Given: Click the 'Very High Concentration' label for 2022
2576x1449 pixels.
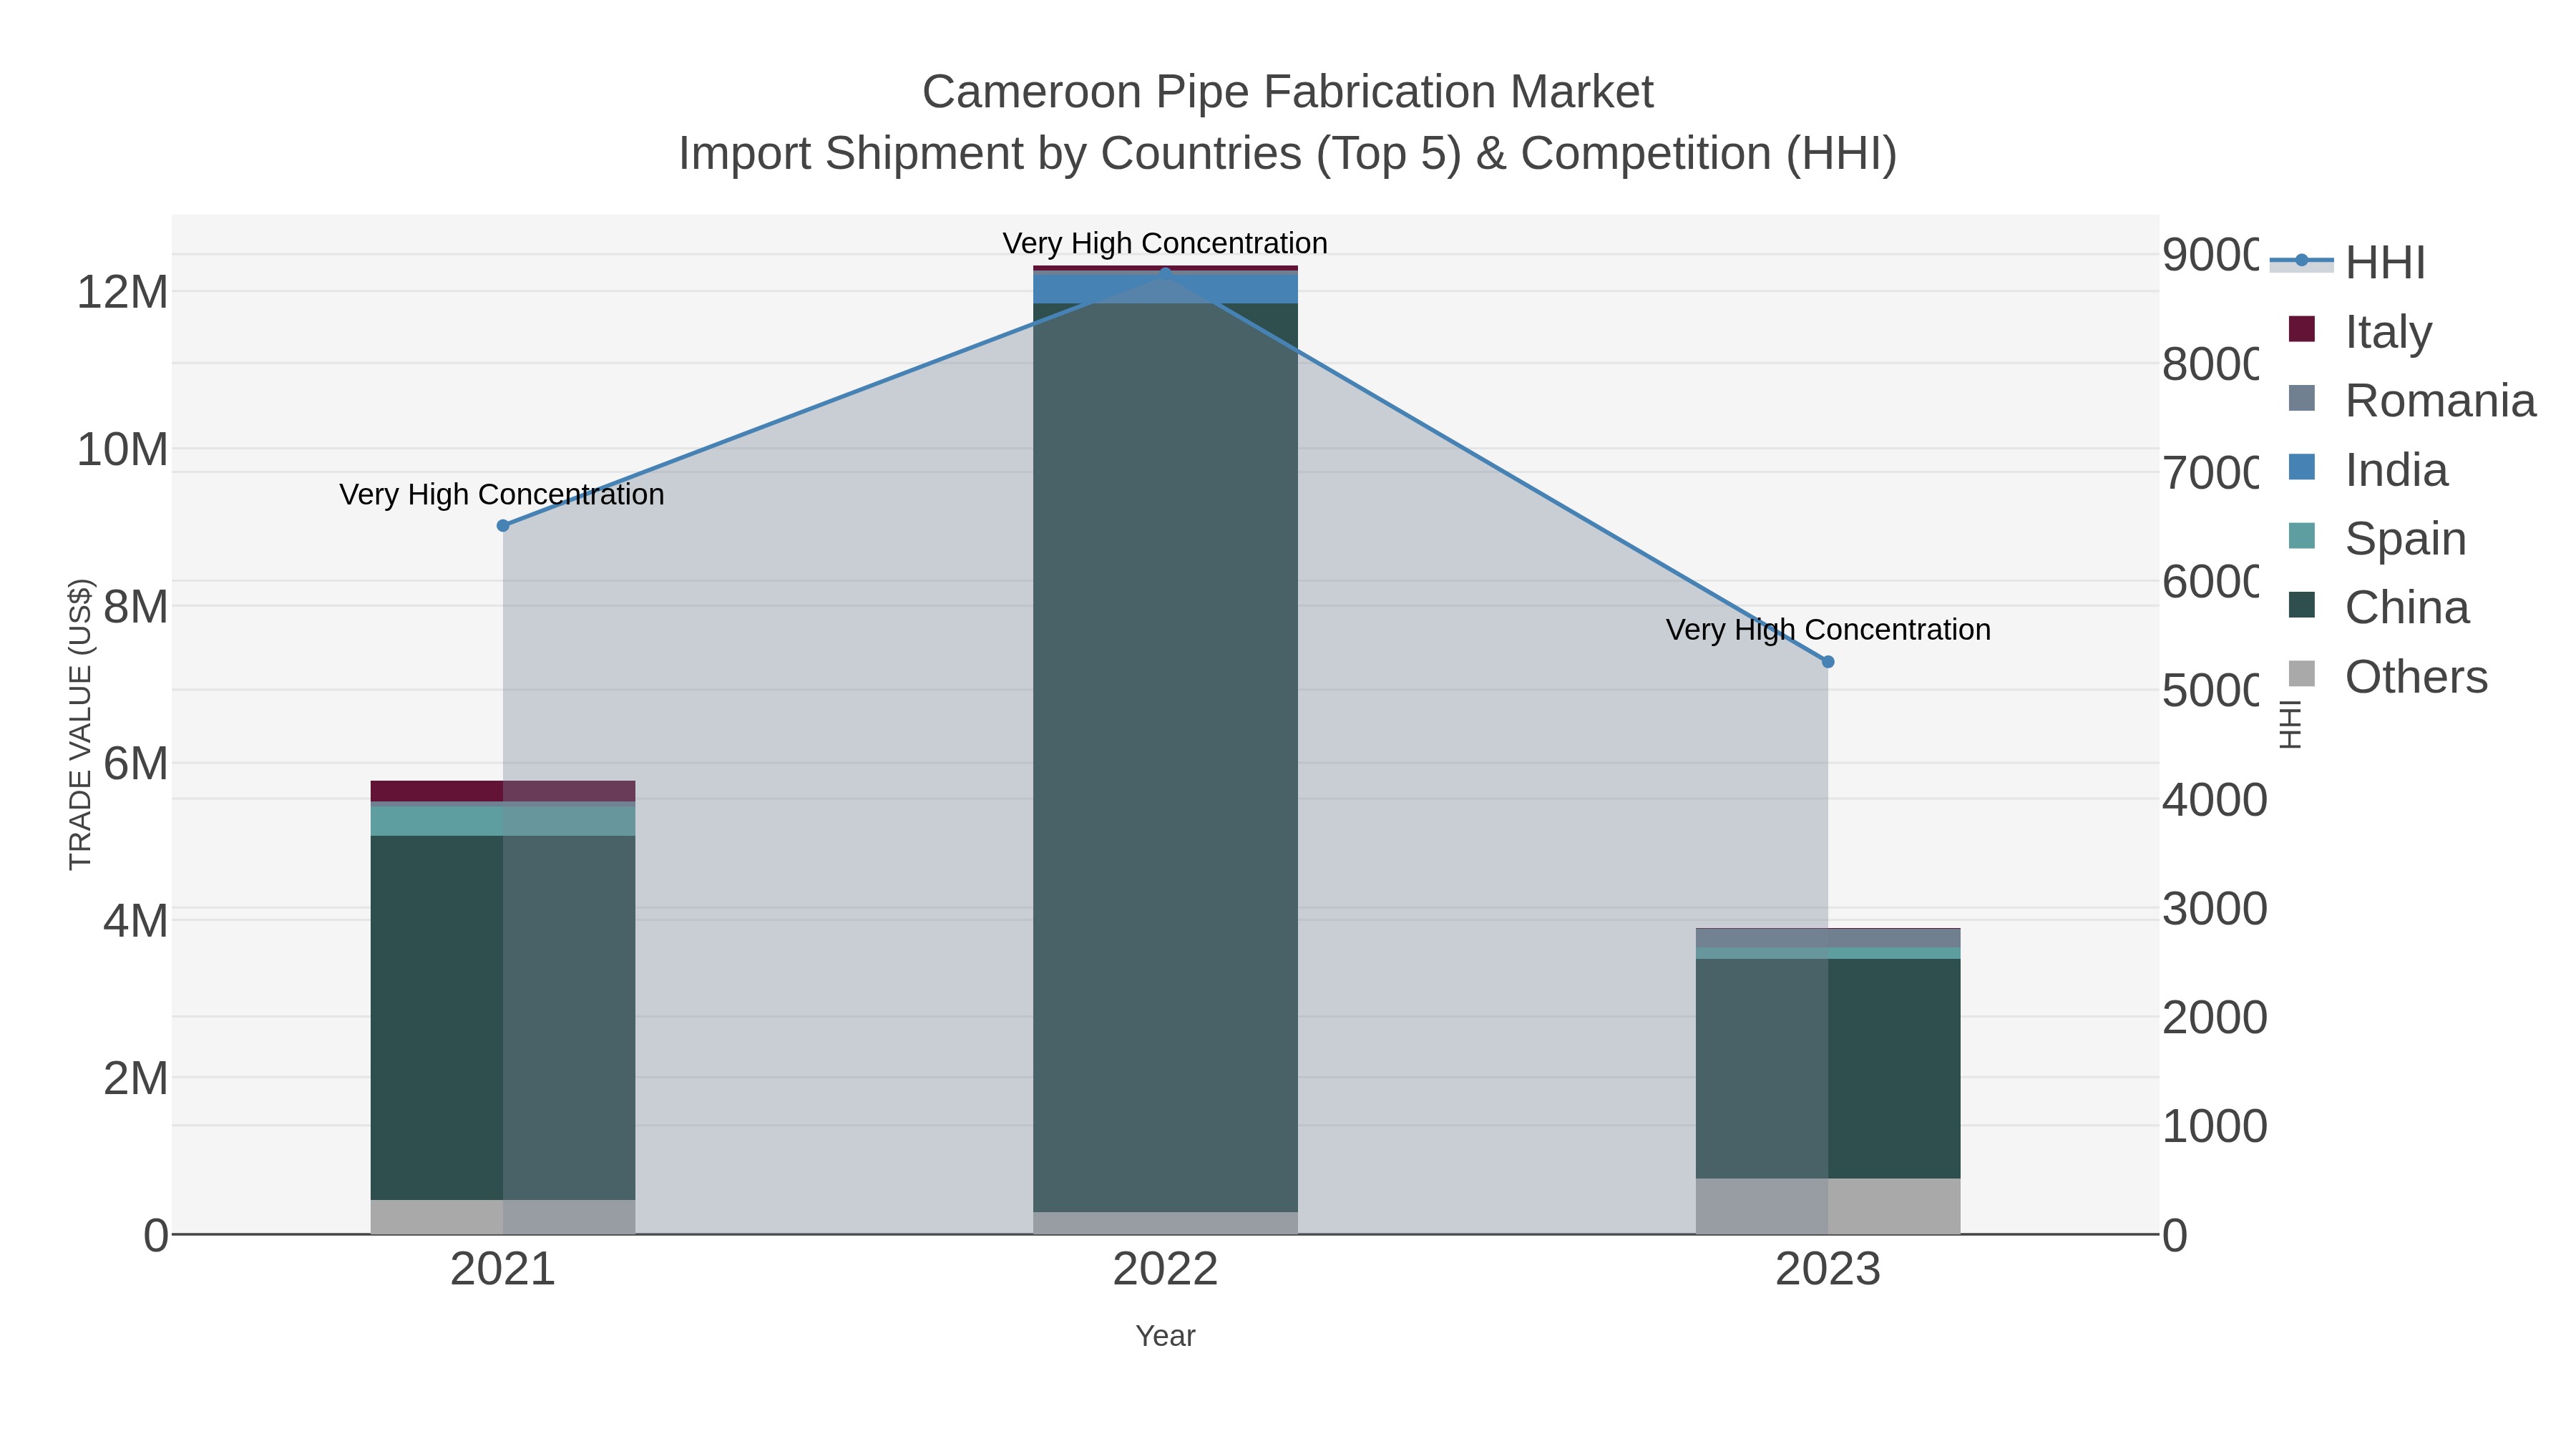Looking at the screenshot, I should point(1165,244).
